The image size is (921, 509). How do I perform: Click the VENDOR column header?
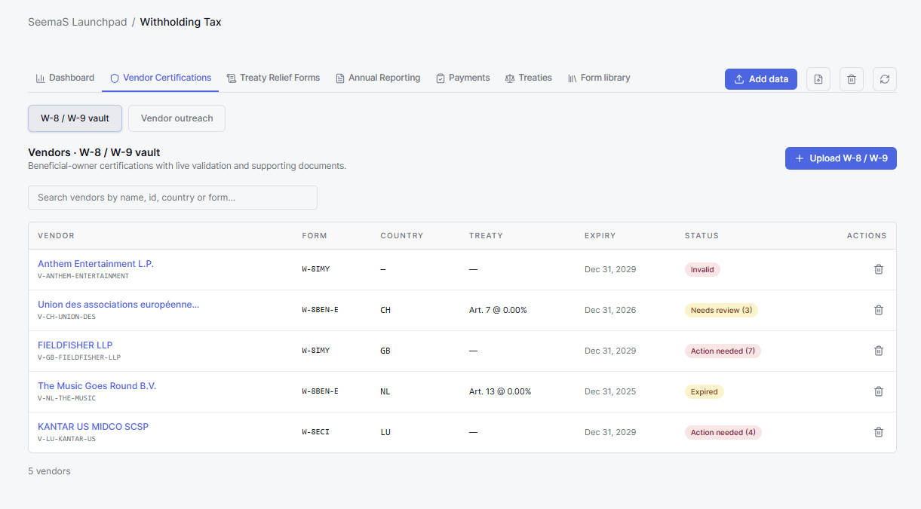tap(56, 236)
